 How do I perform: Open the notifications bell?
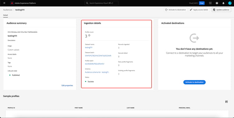coord(223,3)
